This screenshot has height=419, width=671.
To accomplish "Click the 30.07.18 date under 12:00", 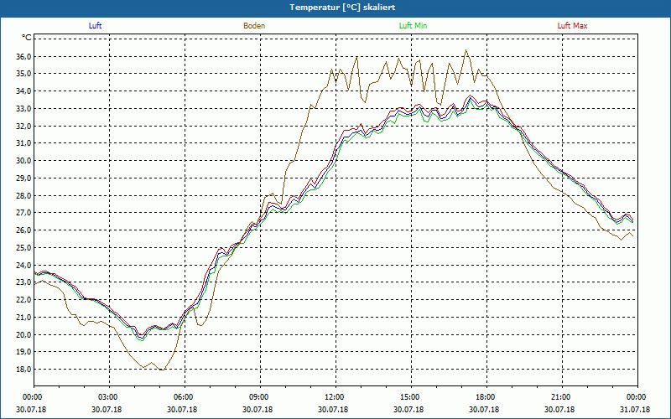I will click(333, 410).
